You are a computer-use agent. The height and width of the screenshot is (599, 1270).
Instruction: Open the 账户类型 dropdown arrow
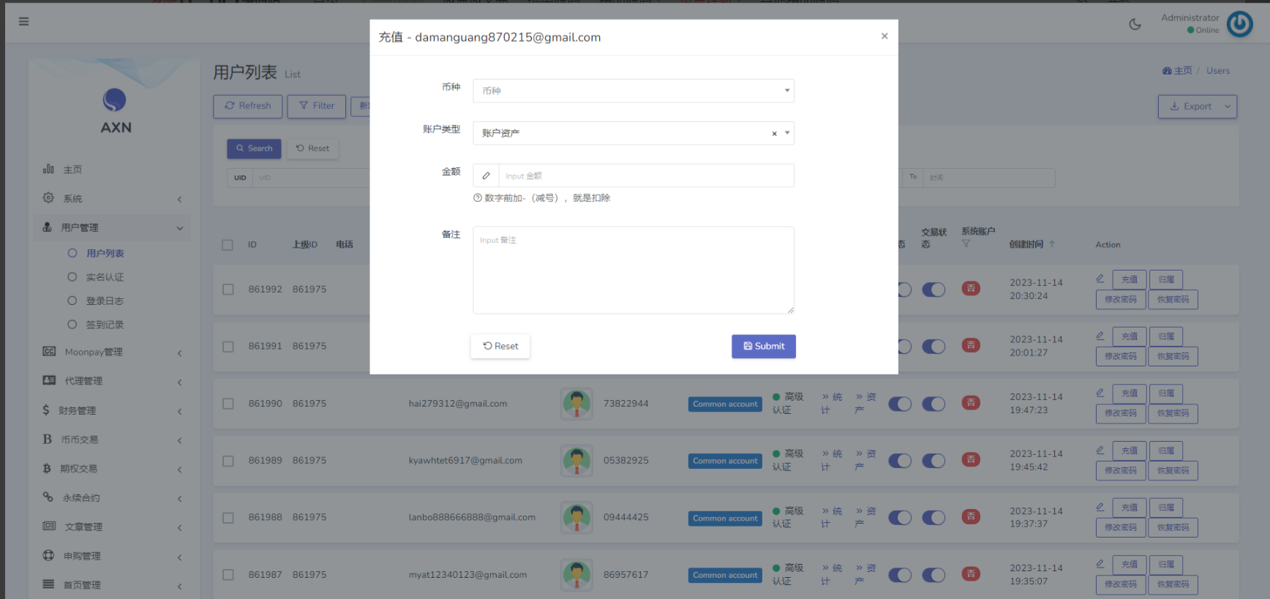click(x=787, y=133)
